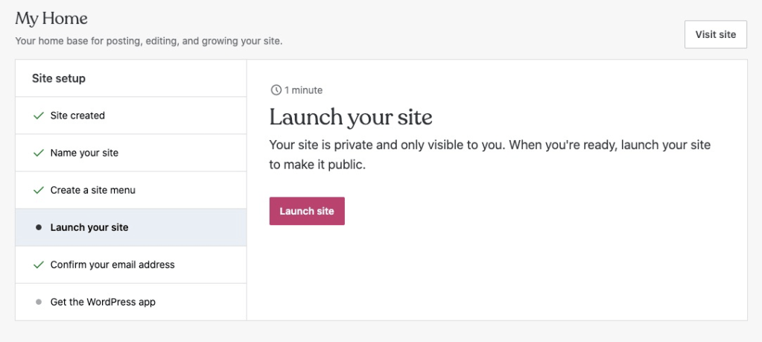The height and width of the screenshot is (342, 762).
Task: Click the gray dot beside Get the WordPress app
Action: [x=39, y=302]
